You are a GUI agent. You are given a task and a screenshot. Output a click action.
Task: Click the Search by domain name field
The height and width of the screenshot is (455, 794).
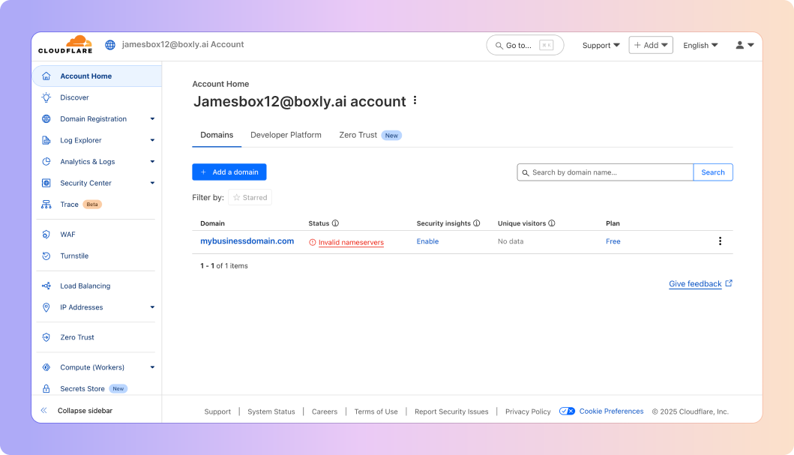(605, 172)
